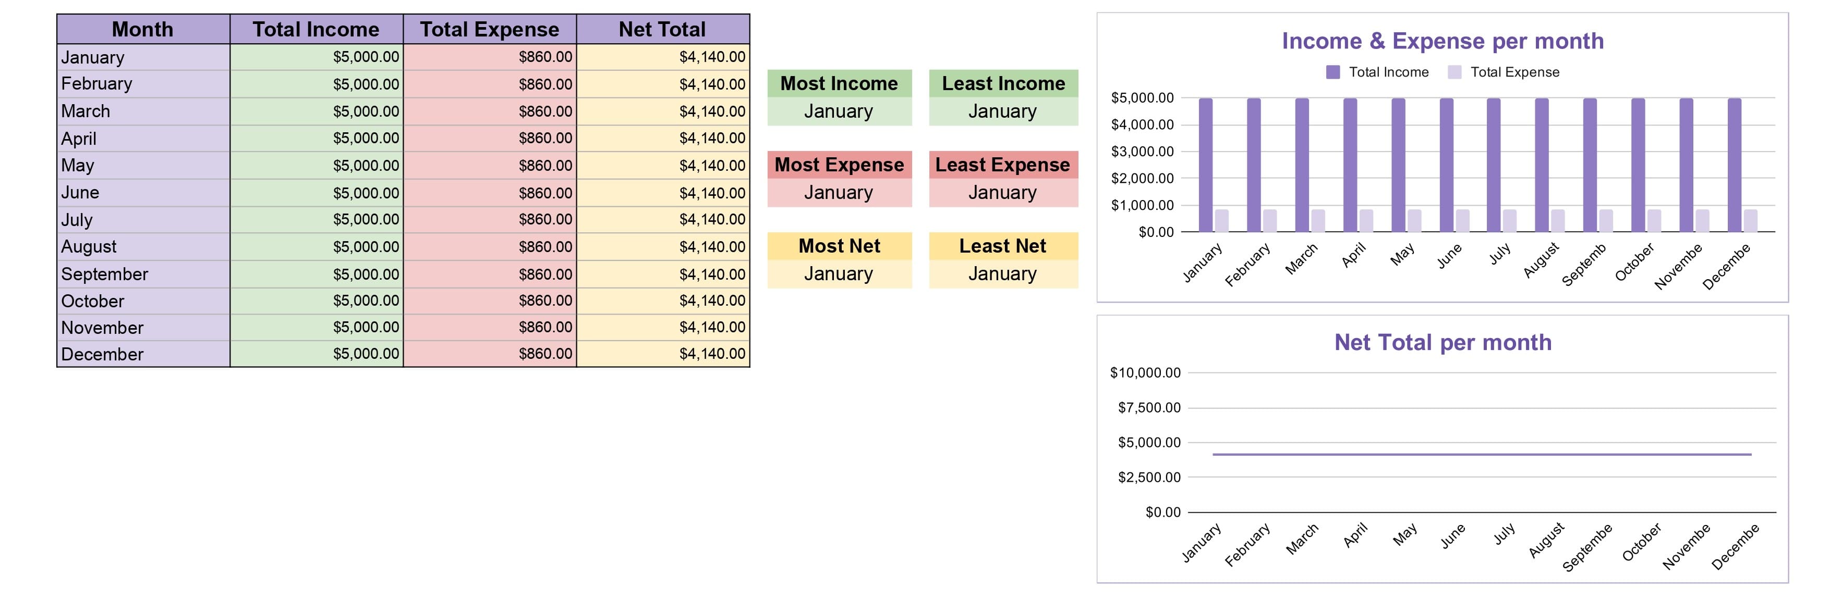Click the Least Income label cell

click(x=1003, y=83)
